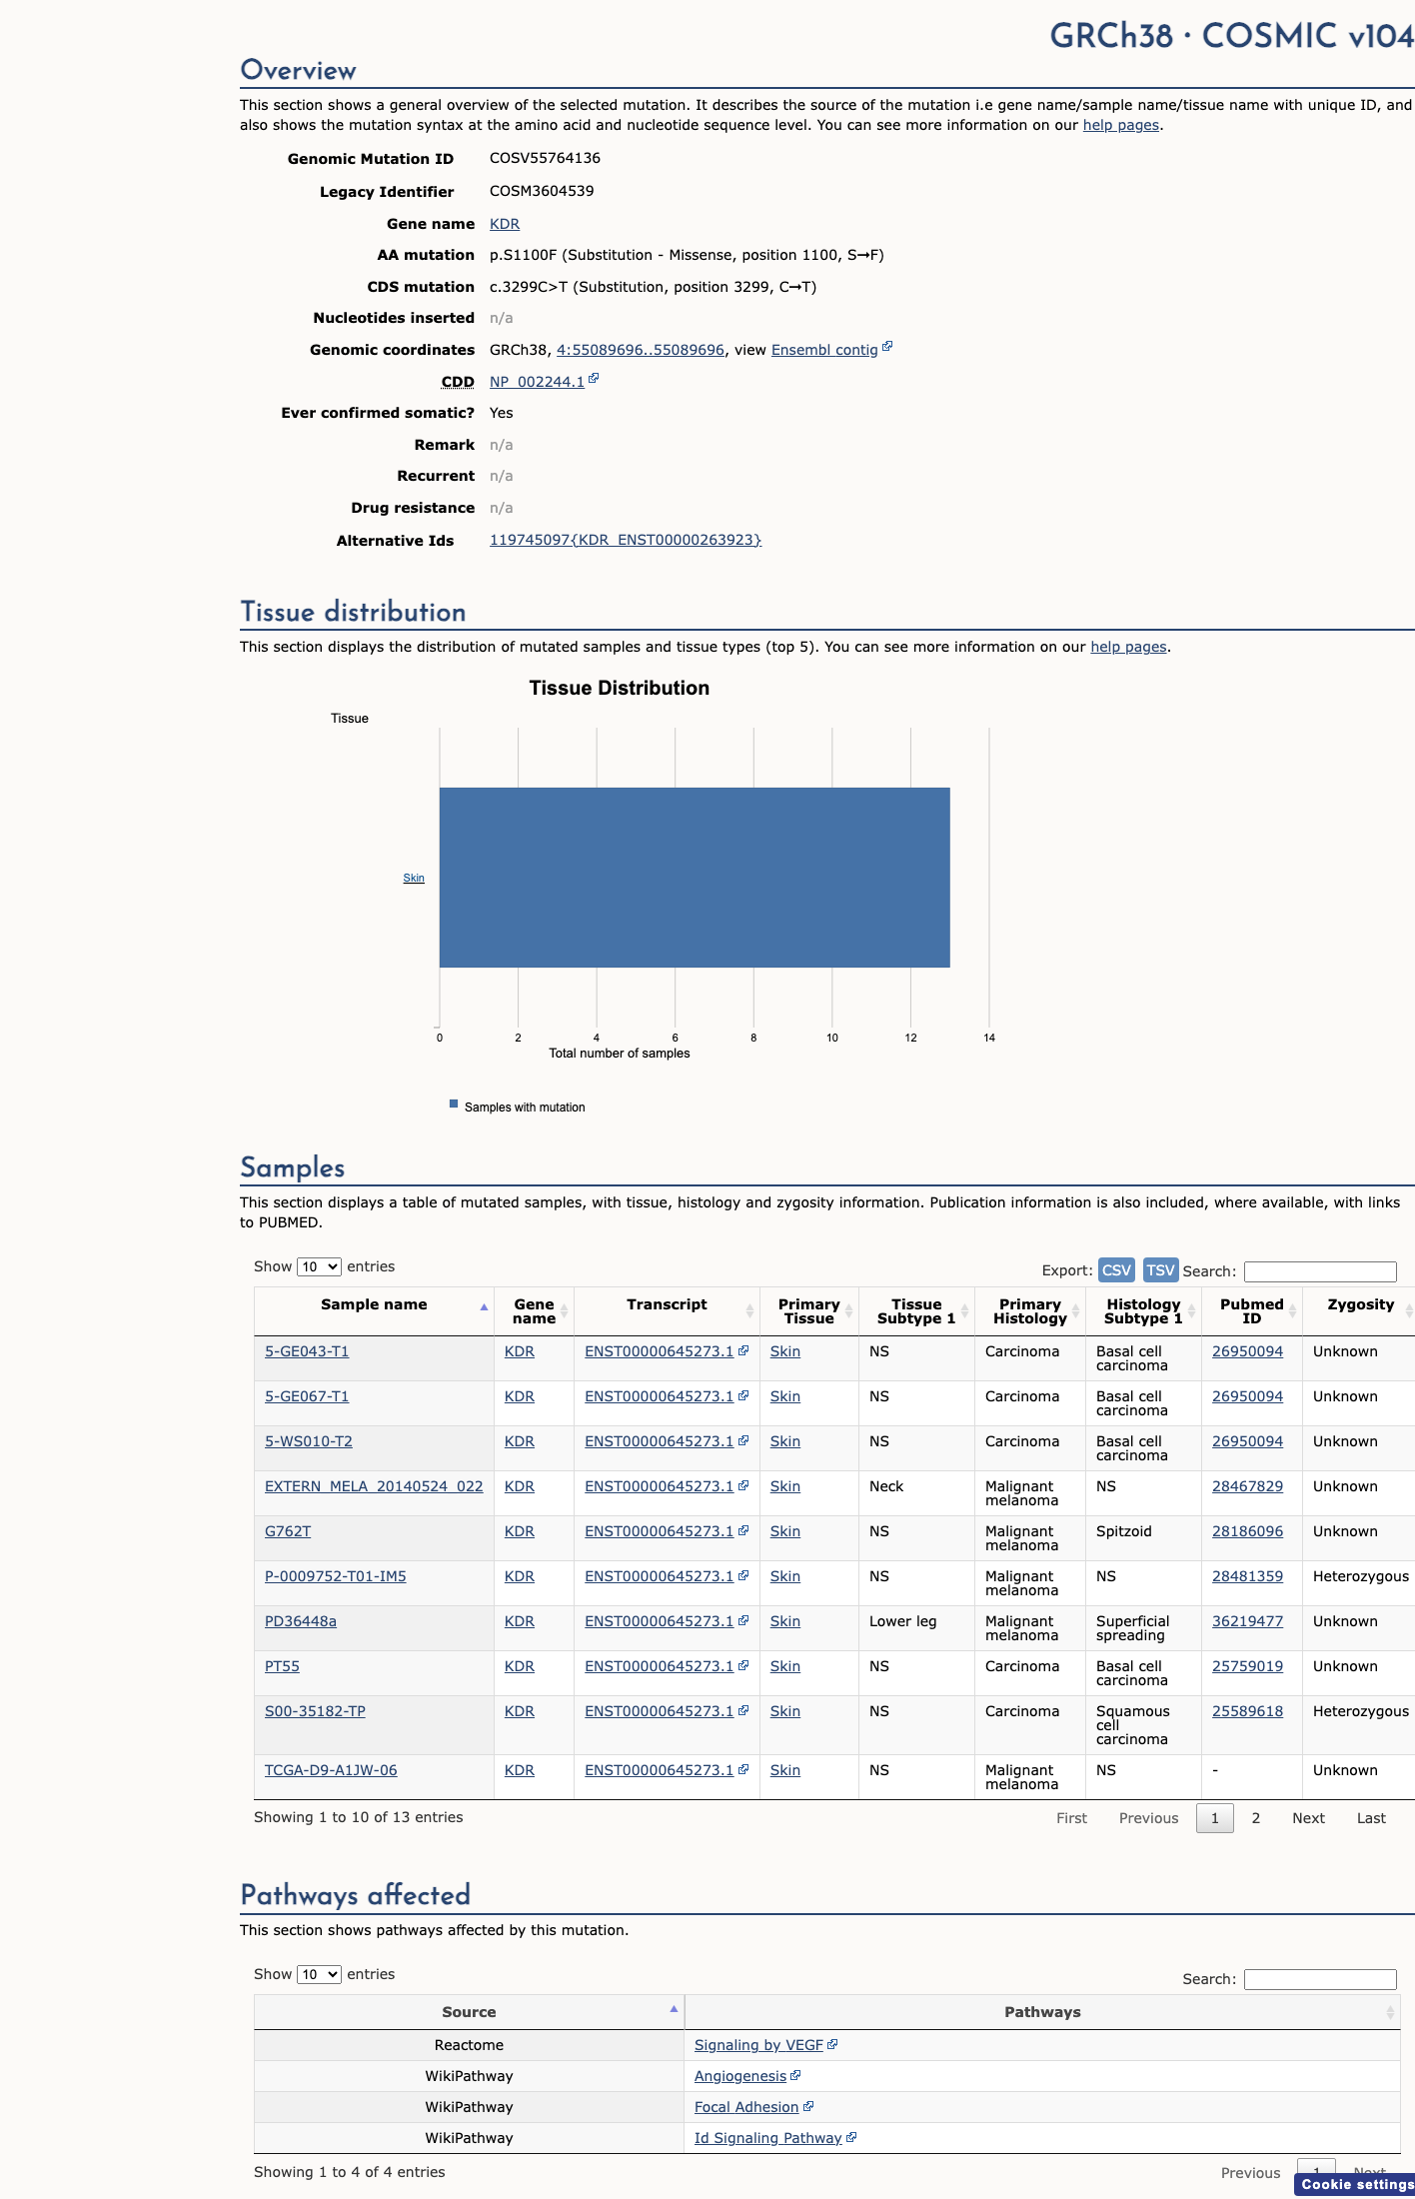Sort samples by Primary Tissue column
Screen dimensions: 1415x2199
pyautogui.click(x=808, y=1310)
